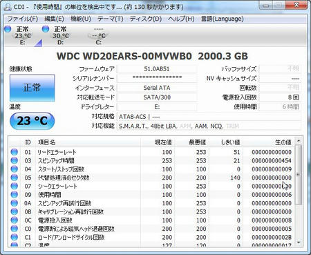Screen dimensions: 311x255
Task: Click the 正常 health status button
Action: point(32,88)
